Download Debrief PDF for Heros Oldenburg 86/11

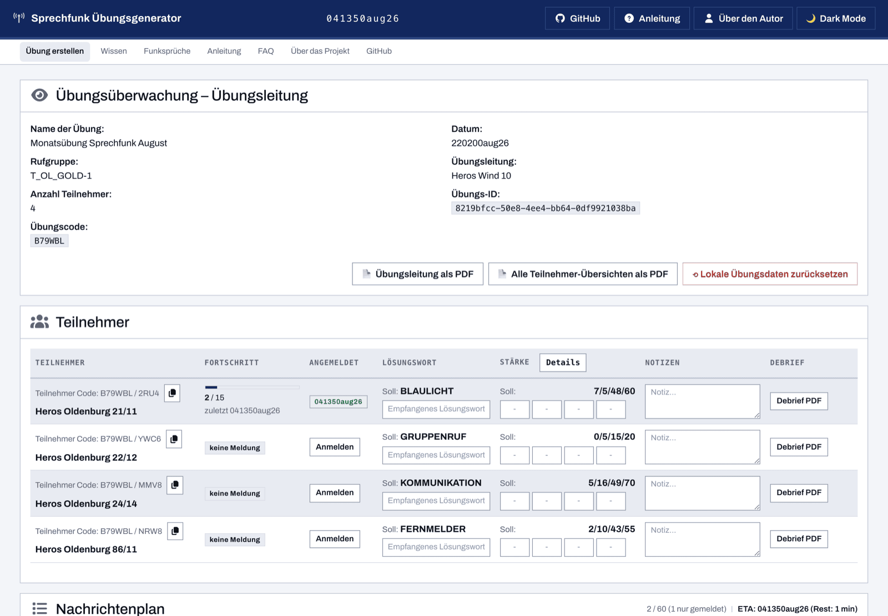[x=799, y=539]
